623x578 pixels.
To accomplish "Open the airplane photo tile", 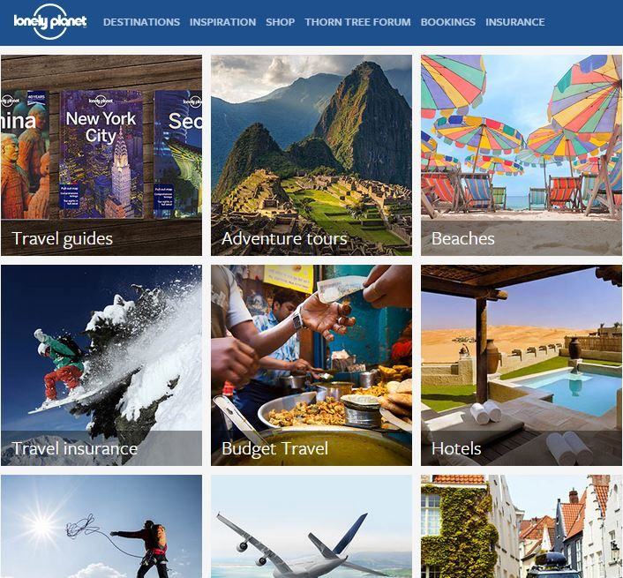I will [311, 526].
